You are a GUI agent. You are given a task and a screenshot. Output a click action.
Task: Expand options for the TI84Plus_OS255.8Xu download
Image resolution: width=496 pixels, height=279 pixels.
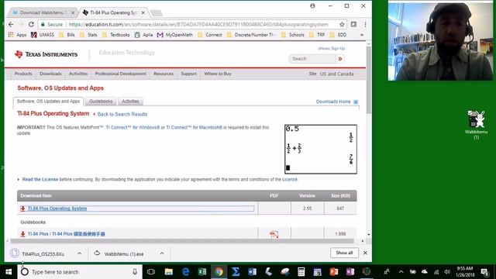pos(79,253)
